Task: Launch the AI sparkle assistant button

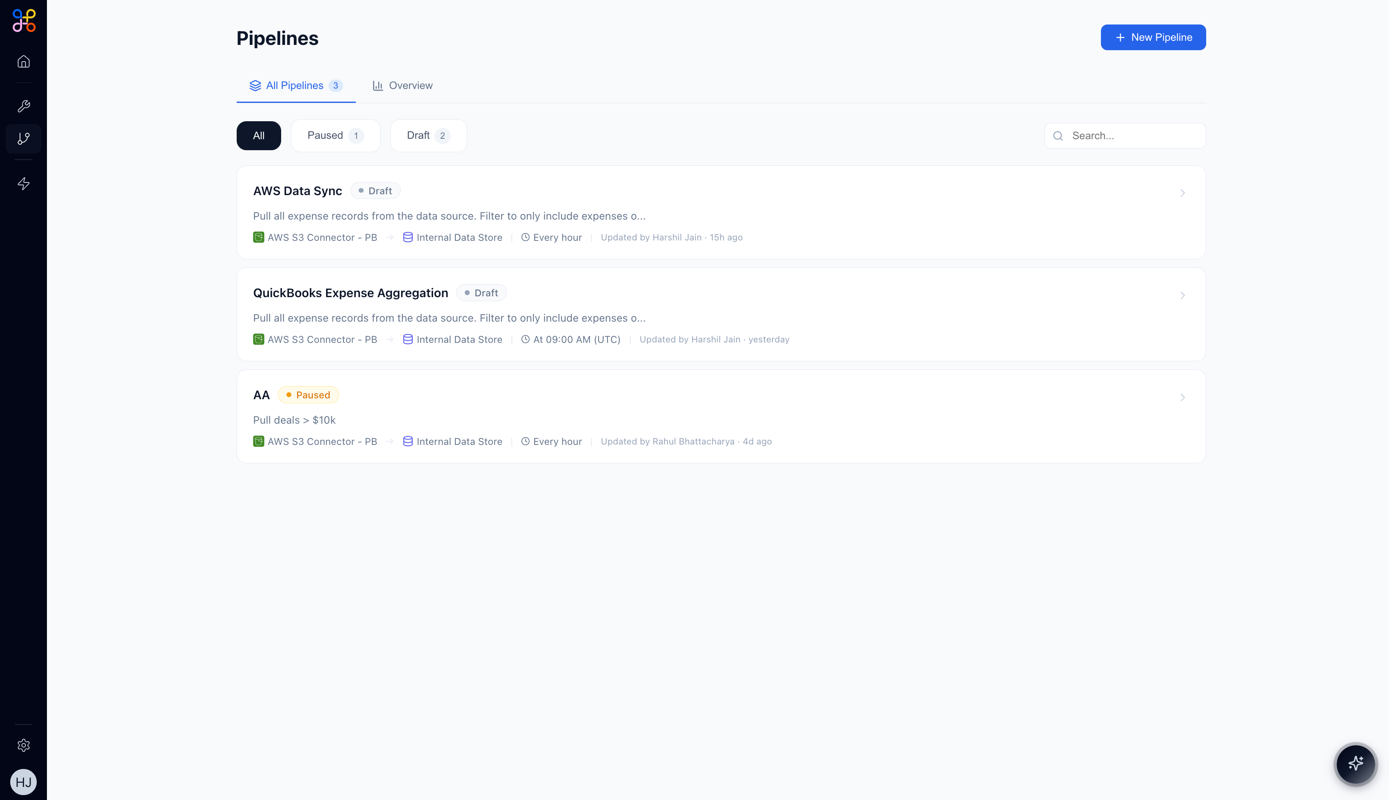Action: tap(1356, 764)
